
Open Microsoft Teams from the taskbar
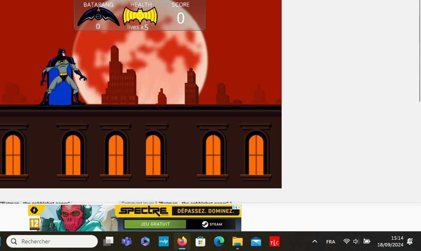[126, 241]
